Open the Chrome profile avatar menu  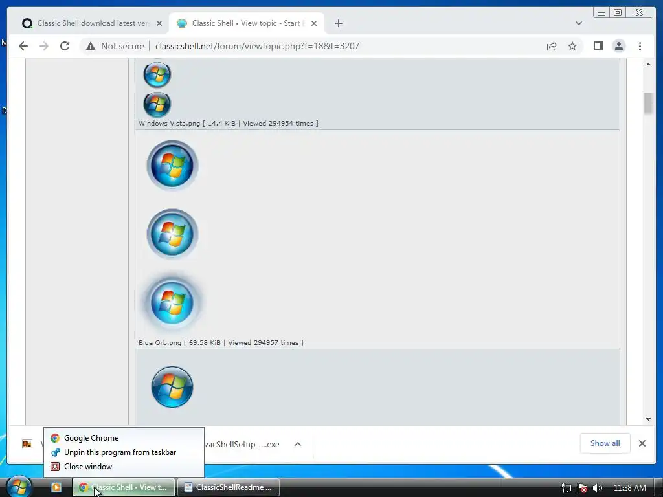[618, 46]
